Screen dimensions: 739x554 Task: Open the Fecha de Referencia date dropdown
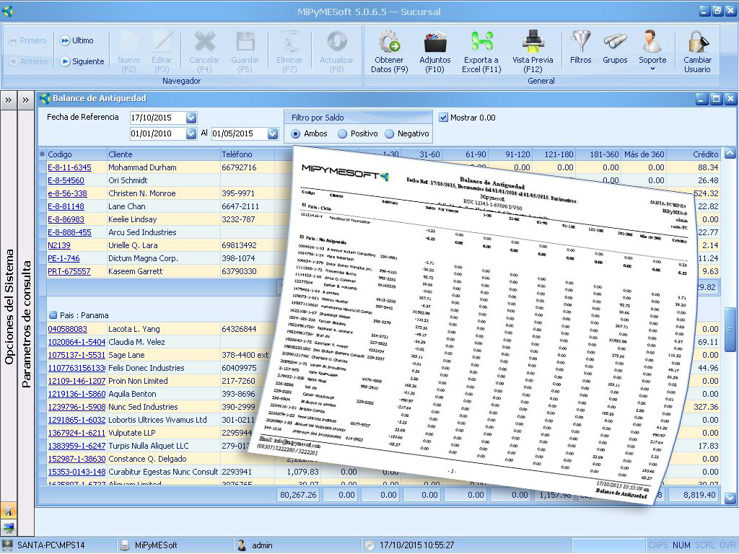pyautogui.click(x=191, y=118)
